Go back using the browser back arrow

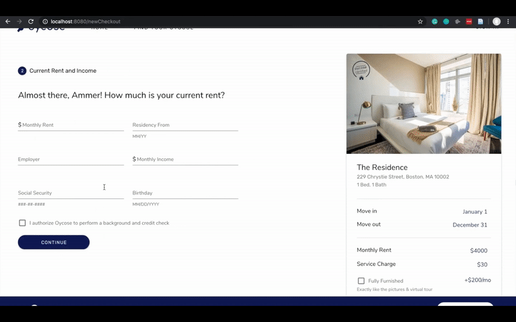(x=8, y=21)
